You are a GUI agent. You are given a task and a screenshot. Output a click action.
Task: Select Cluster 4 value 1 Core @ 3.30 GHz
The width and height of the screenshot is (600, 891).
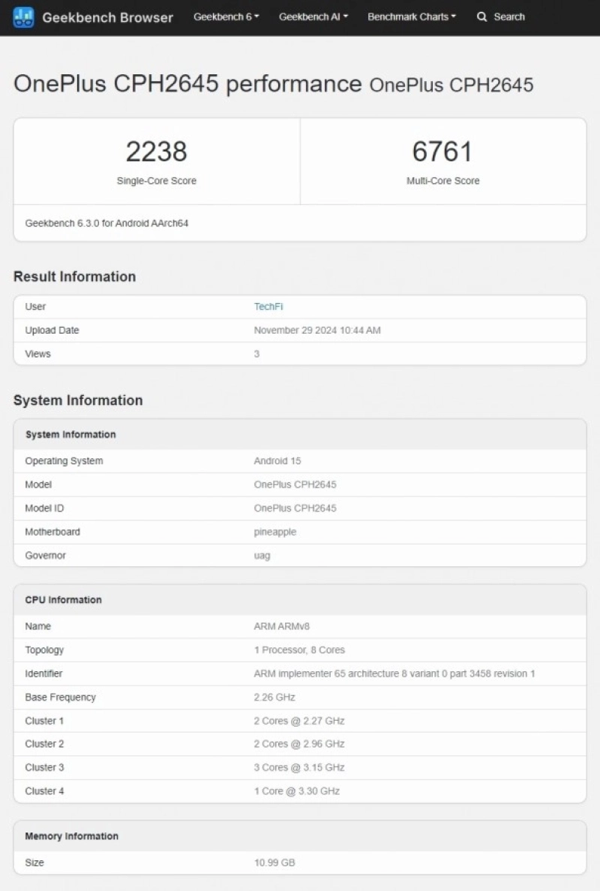pos(296,791)
